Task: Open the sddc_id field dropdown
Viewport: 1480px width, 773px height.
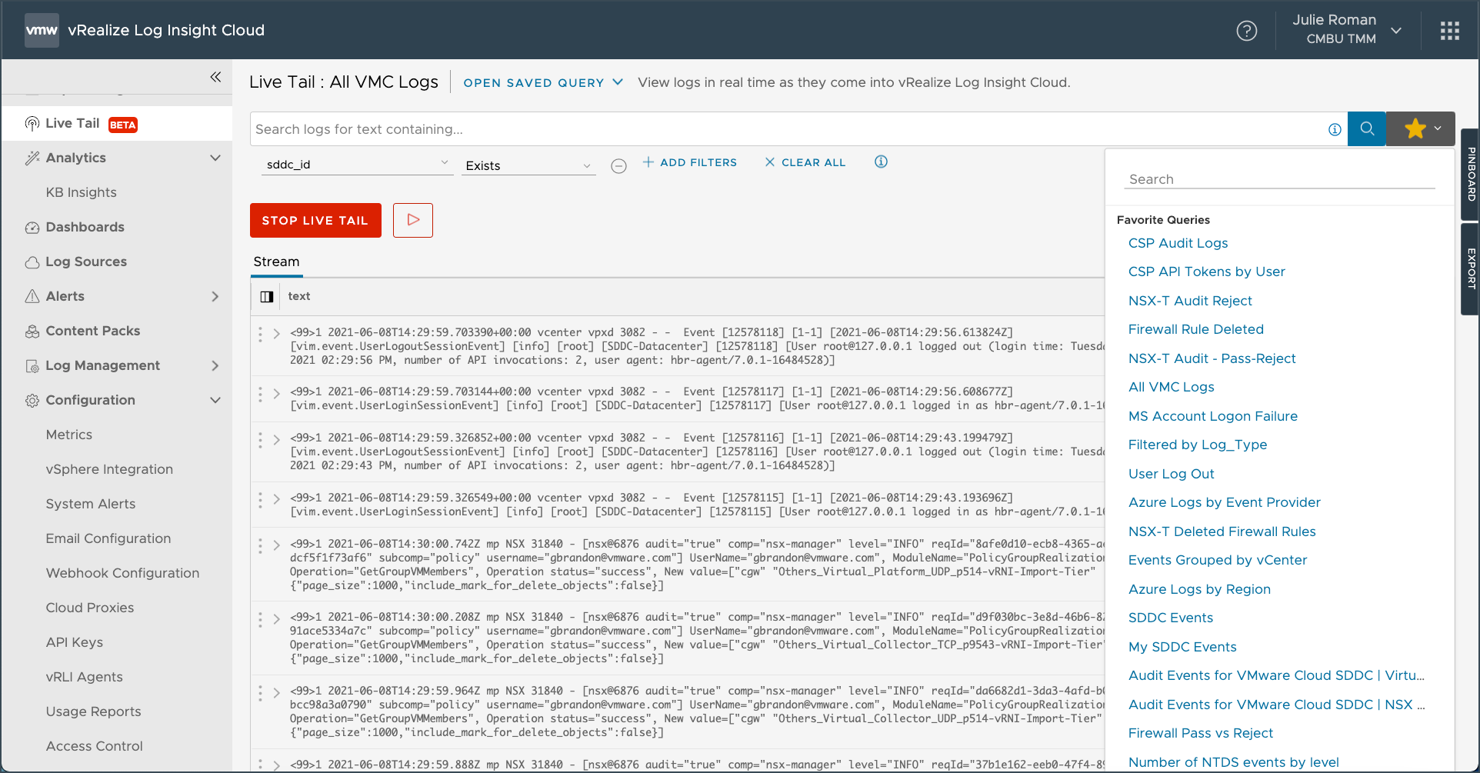Action: (357, 165)
